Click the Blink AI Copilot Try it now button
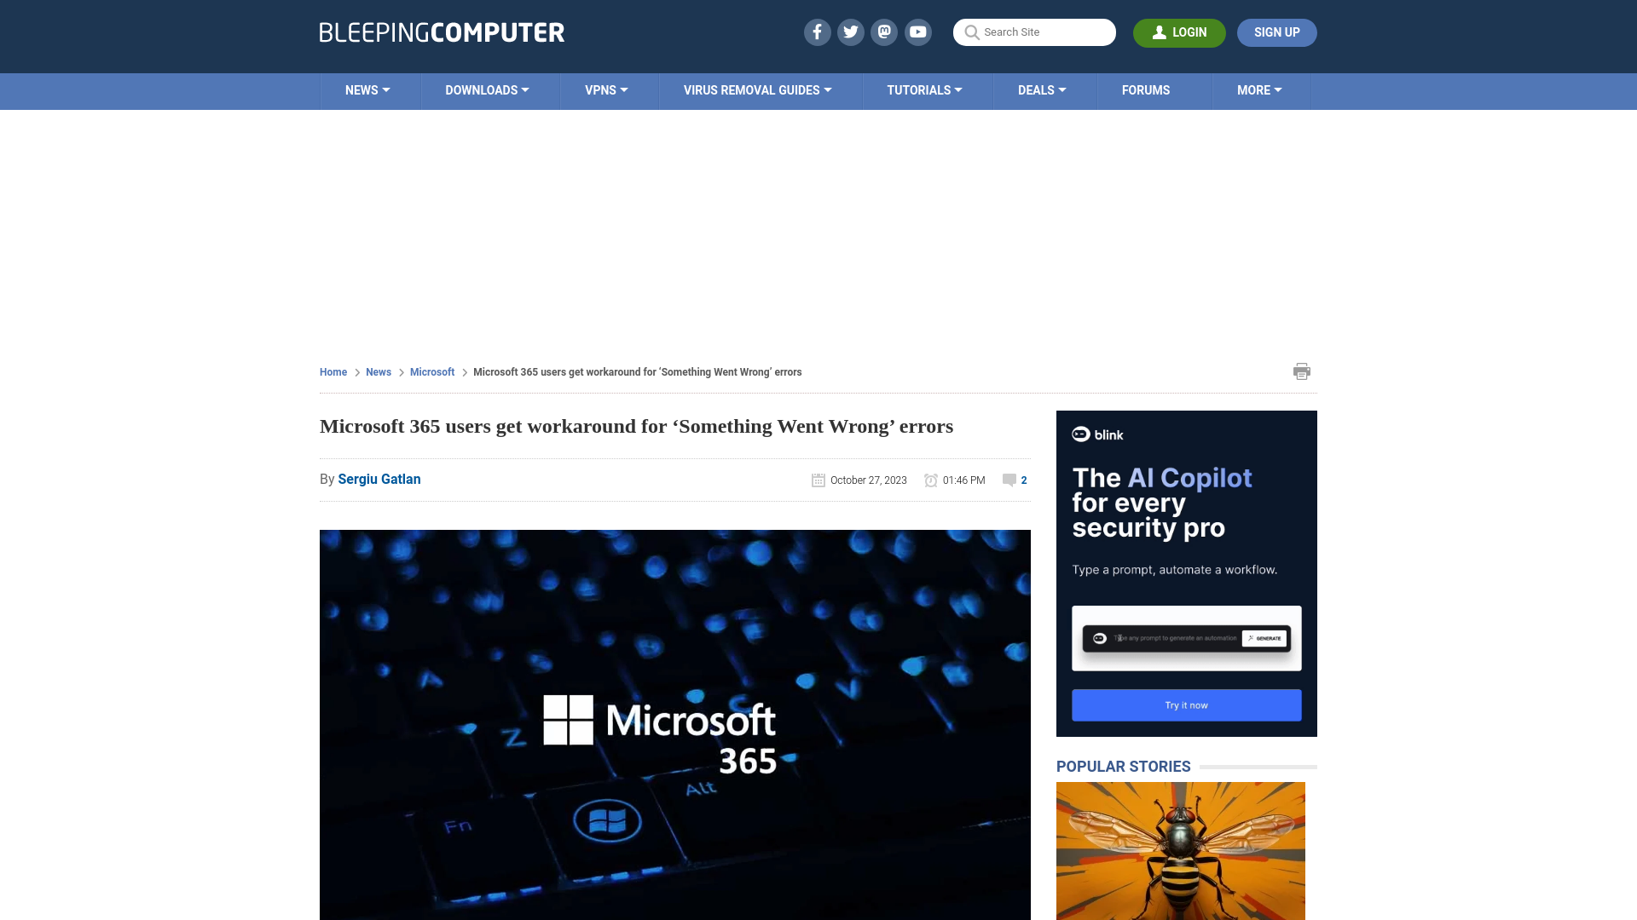The image size is (1637, 920). pos(1186,704)
